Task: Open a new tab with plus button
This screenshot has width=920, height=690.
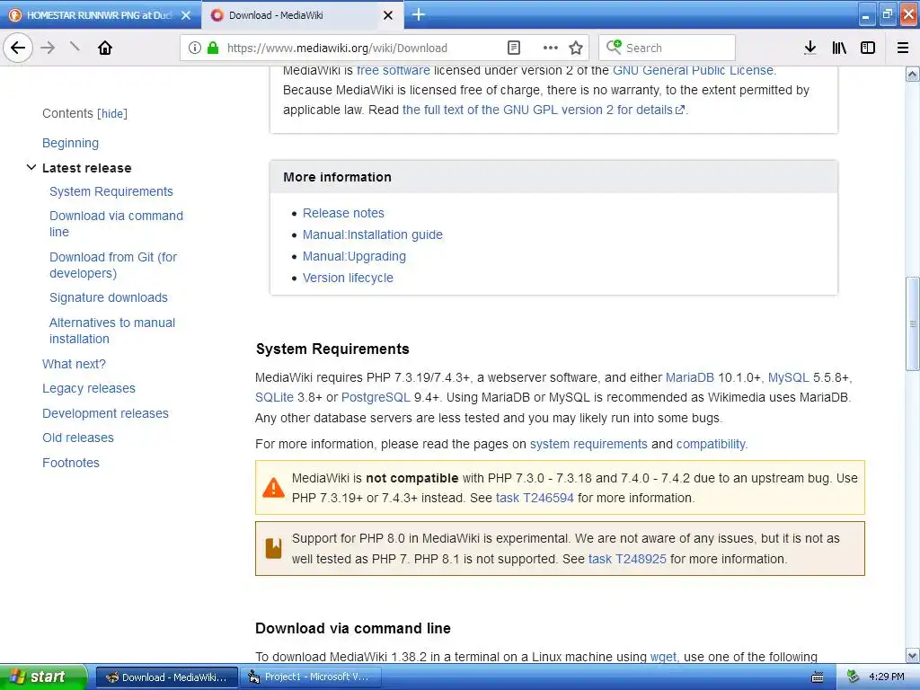Action: (419, 14)
